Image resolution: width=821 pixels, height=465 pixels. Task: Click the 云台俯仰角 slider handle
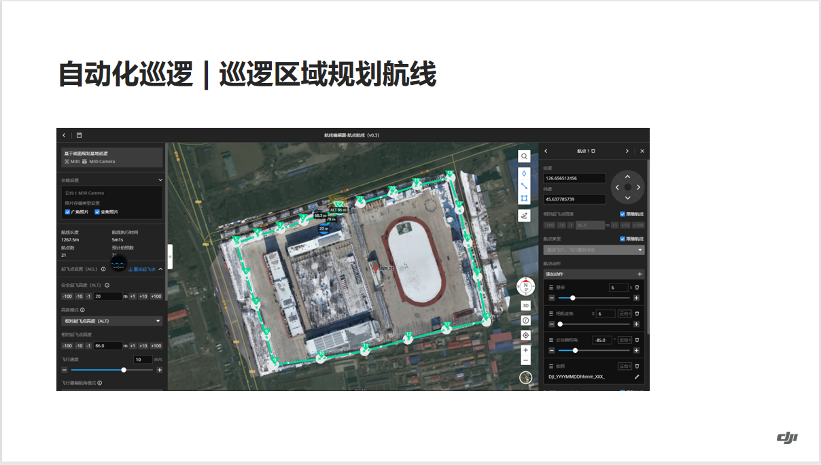(575, 350)
